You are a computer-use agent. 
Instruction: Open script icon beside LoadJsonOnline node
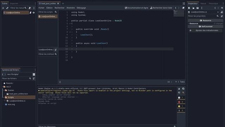click(31, 13)
